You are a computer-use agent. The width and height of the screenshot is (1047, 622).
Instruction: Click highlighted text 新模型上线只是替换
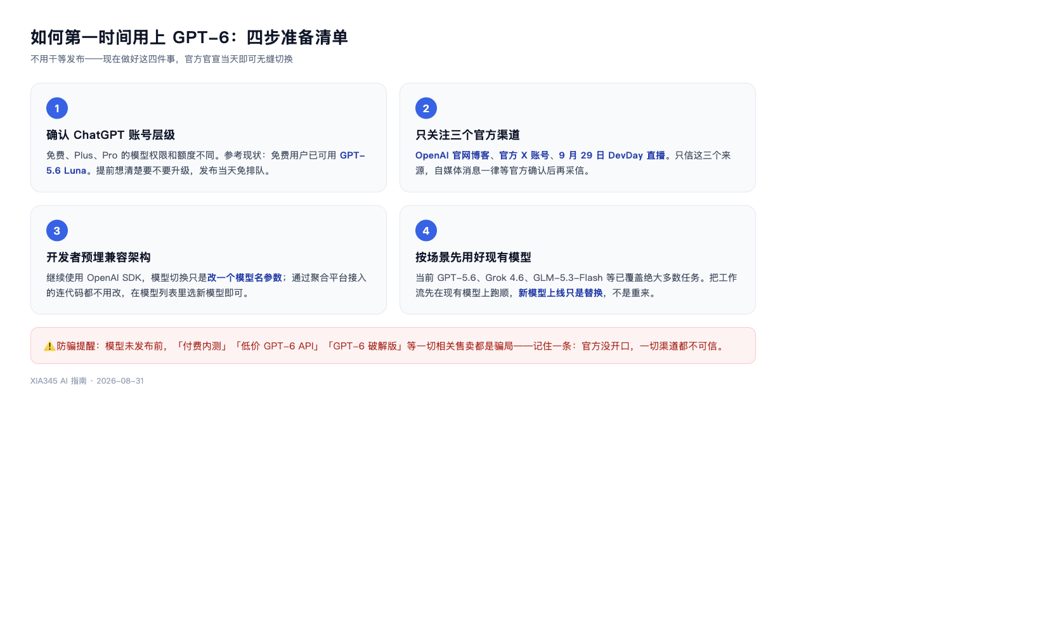tap(561, 293)
